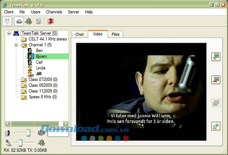The width and height of the screenshot is (228, 155).
Task: Switch to the Chat tab
Action: point(79,34)
